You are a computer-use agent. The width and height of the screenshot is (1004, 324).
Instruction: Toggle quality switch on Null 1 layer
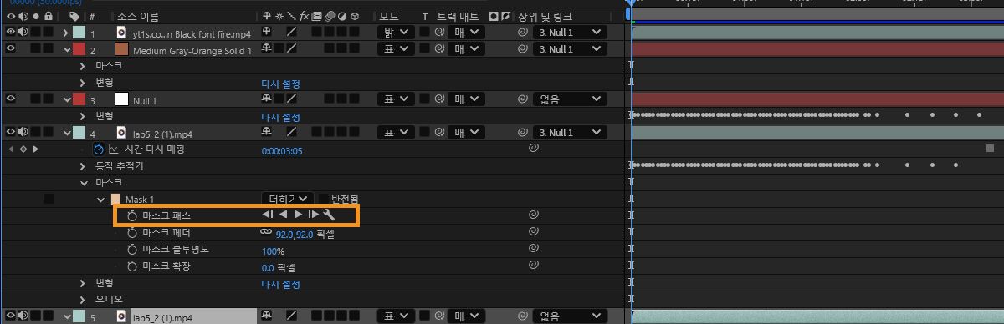coord(292,99)
